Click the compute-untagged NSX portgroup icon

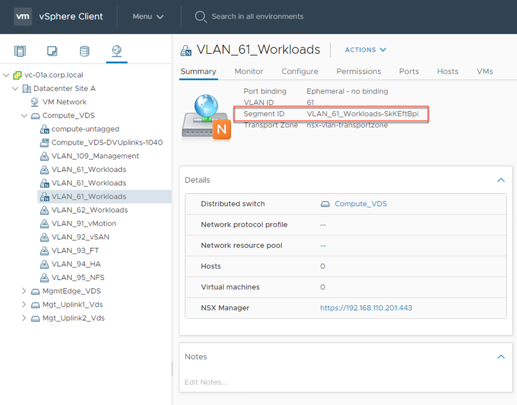point(44,130)
